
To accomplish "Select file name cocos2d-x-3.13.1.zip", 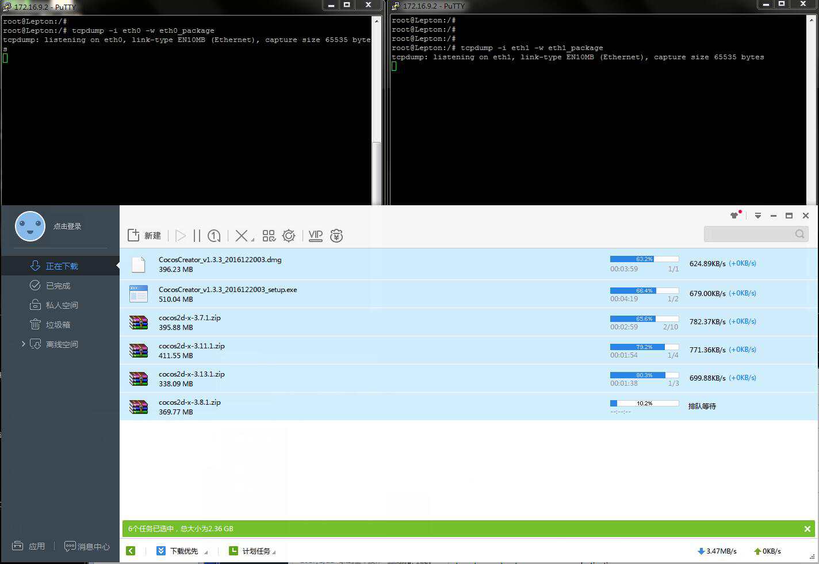I will point(192,374).
